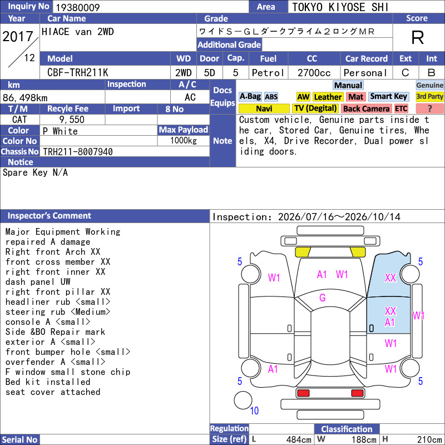445x445 pixels.
Task: Click the Leather equipment badge
Action: (328, 97)
